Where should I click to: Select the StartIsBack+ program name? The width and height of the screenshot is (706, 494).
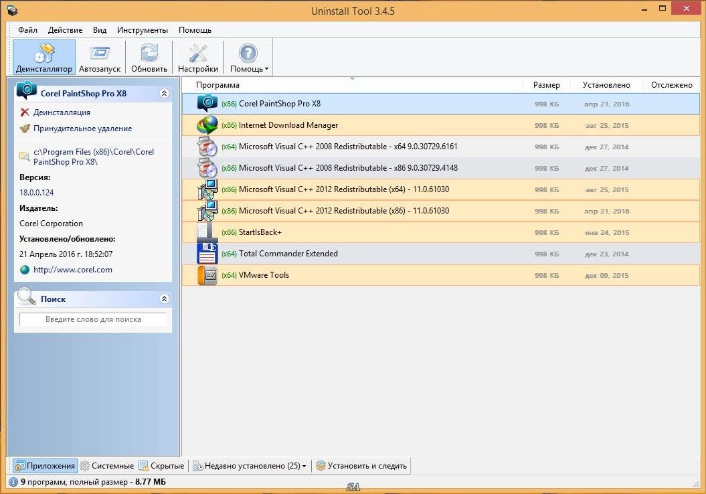point(260,232)
